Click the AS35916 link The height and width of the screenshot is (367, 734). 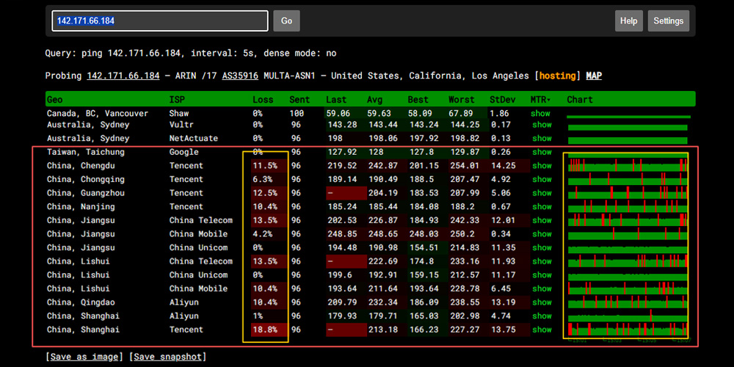239,76
